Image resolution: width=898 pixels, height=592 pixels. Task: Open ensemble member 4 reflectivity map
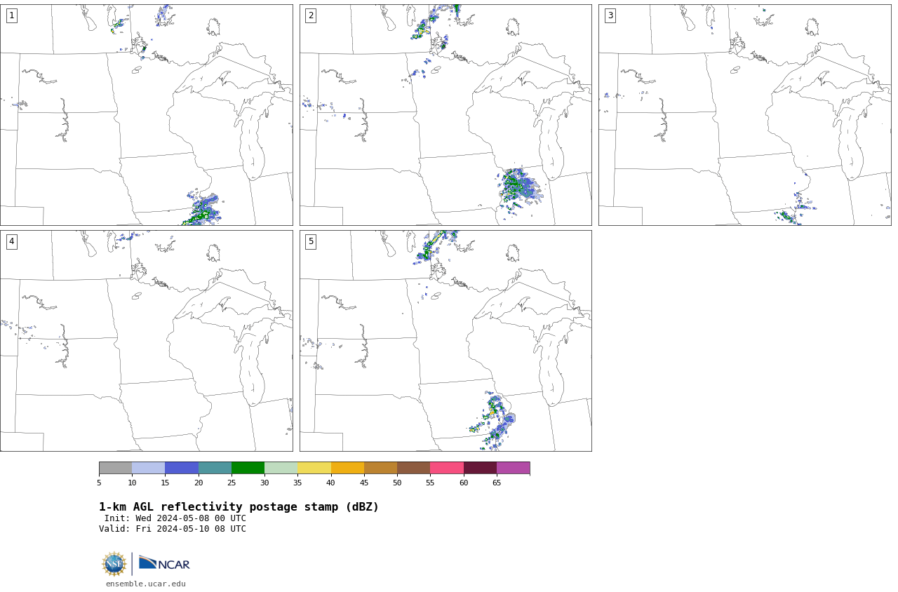click(146, 341)
